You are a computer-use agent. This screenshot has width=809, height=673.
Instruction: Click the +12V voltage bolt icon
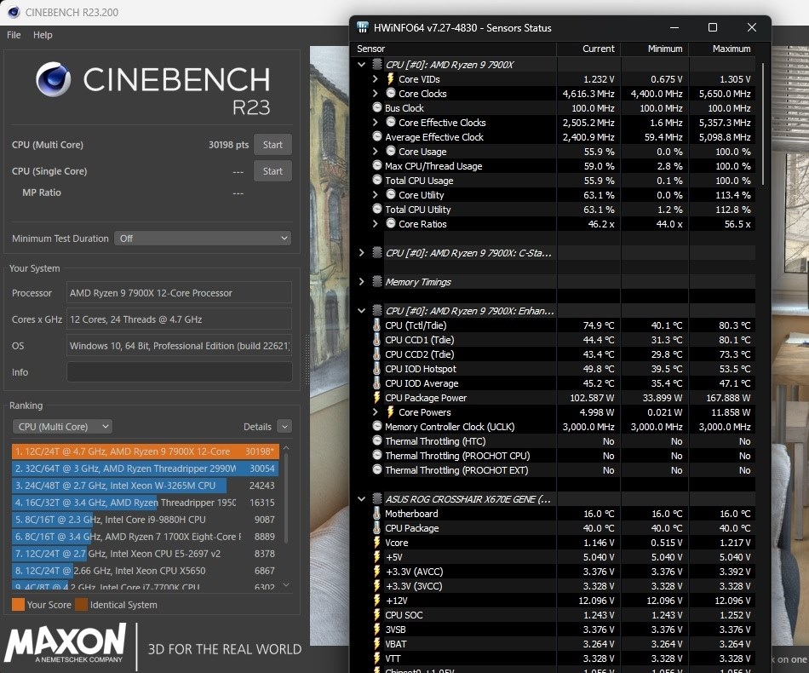[377, 601]
